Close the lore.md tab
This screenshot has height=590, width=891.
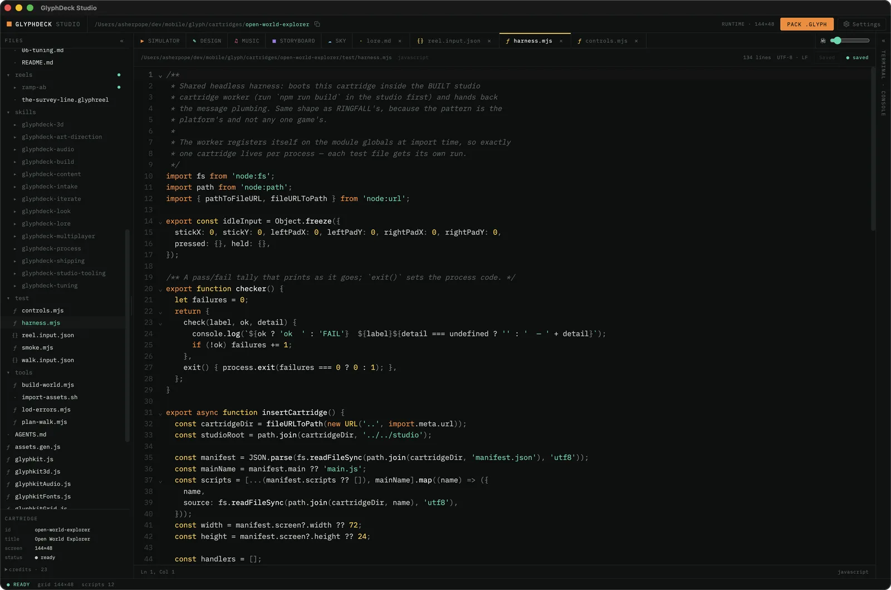pos(399,41)
